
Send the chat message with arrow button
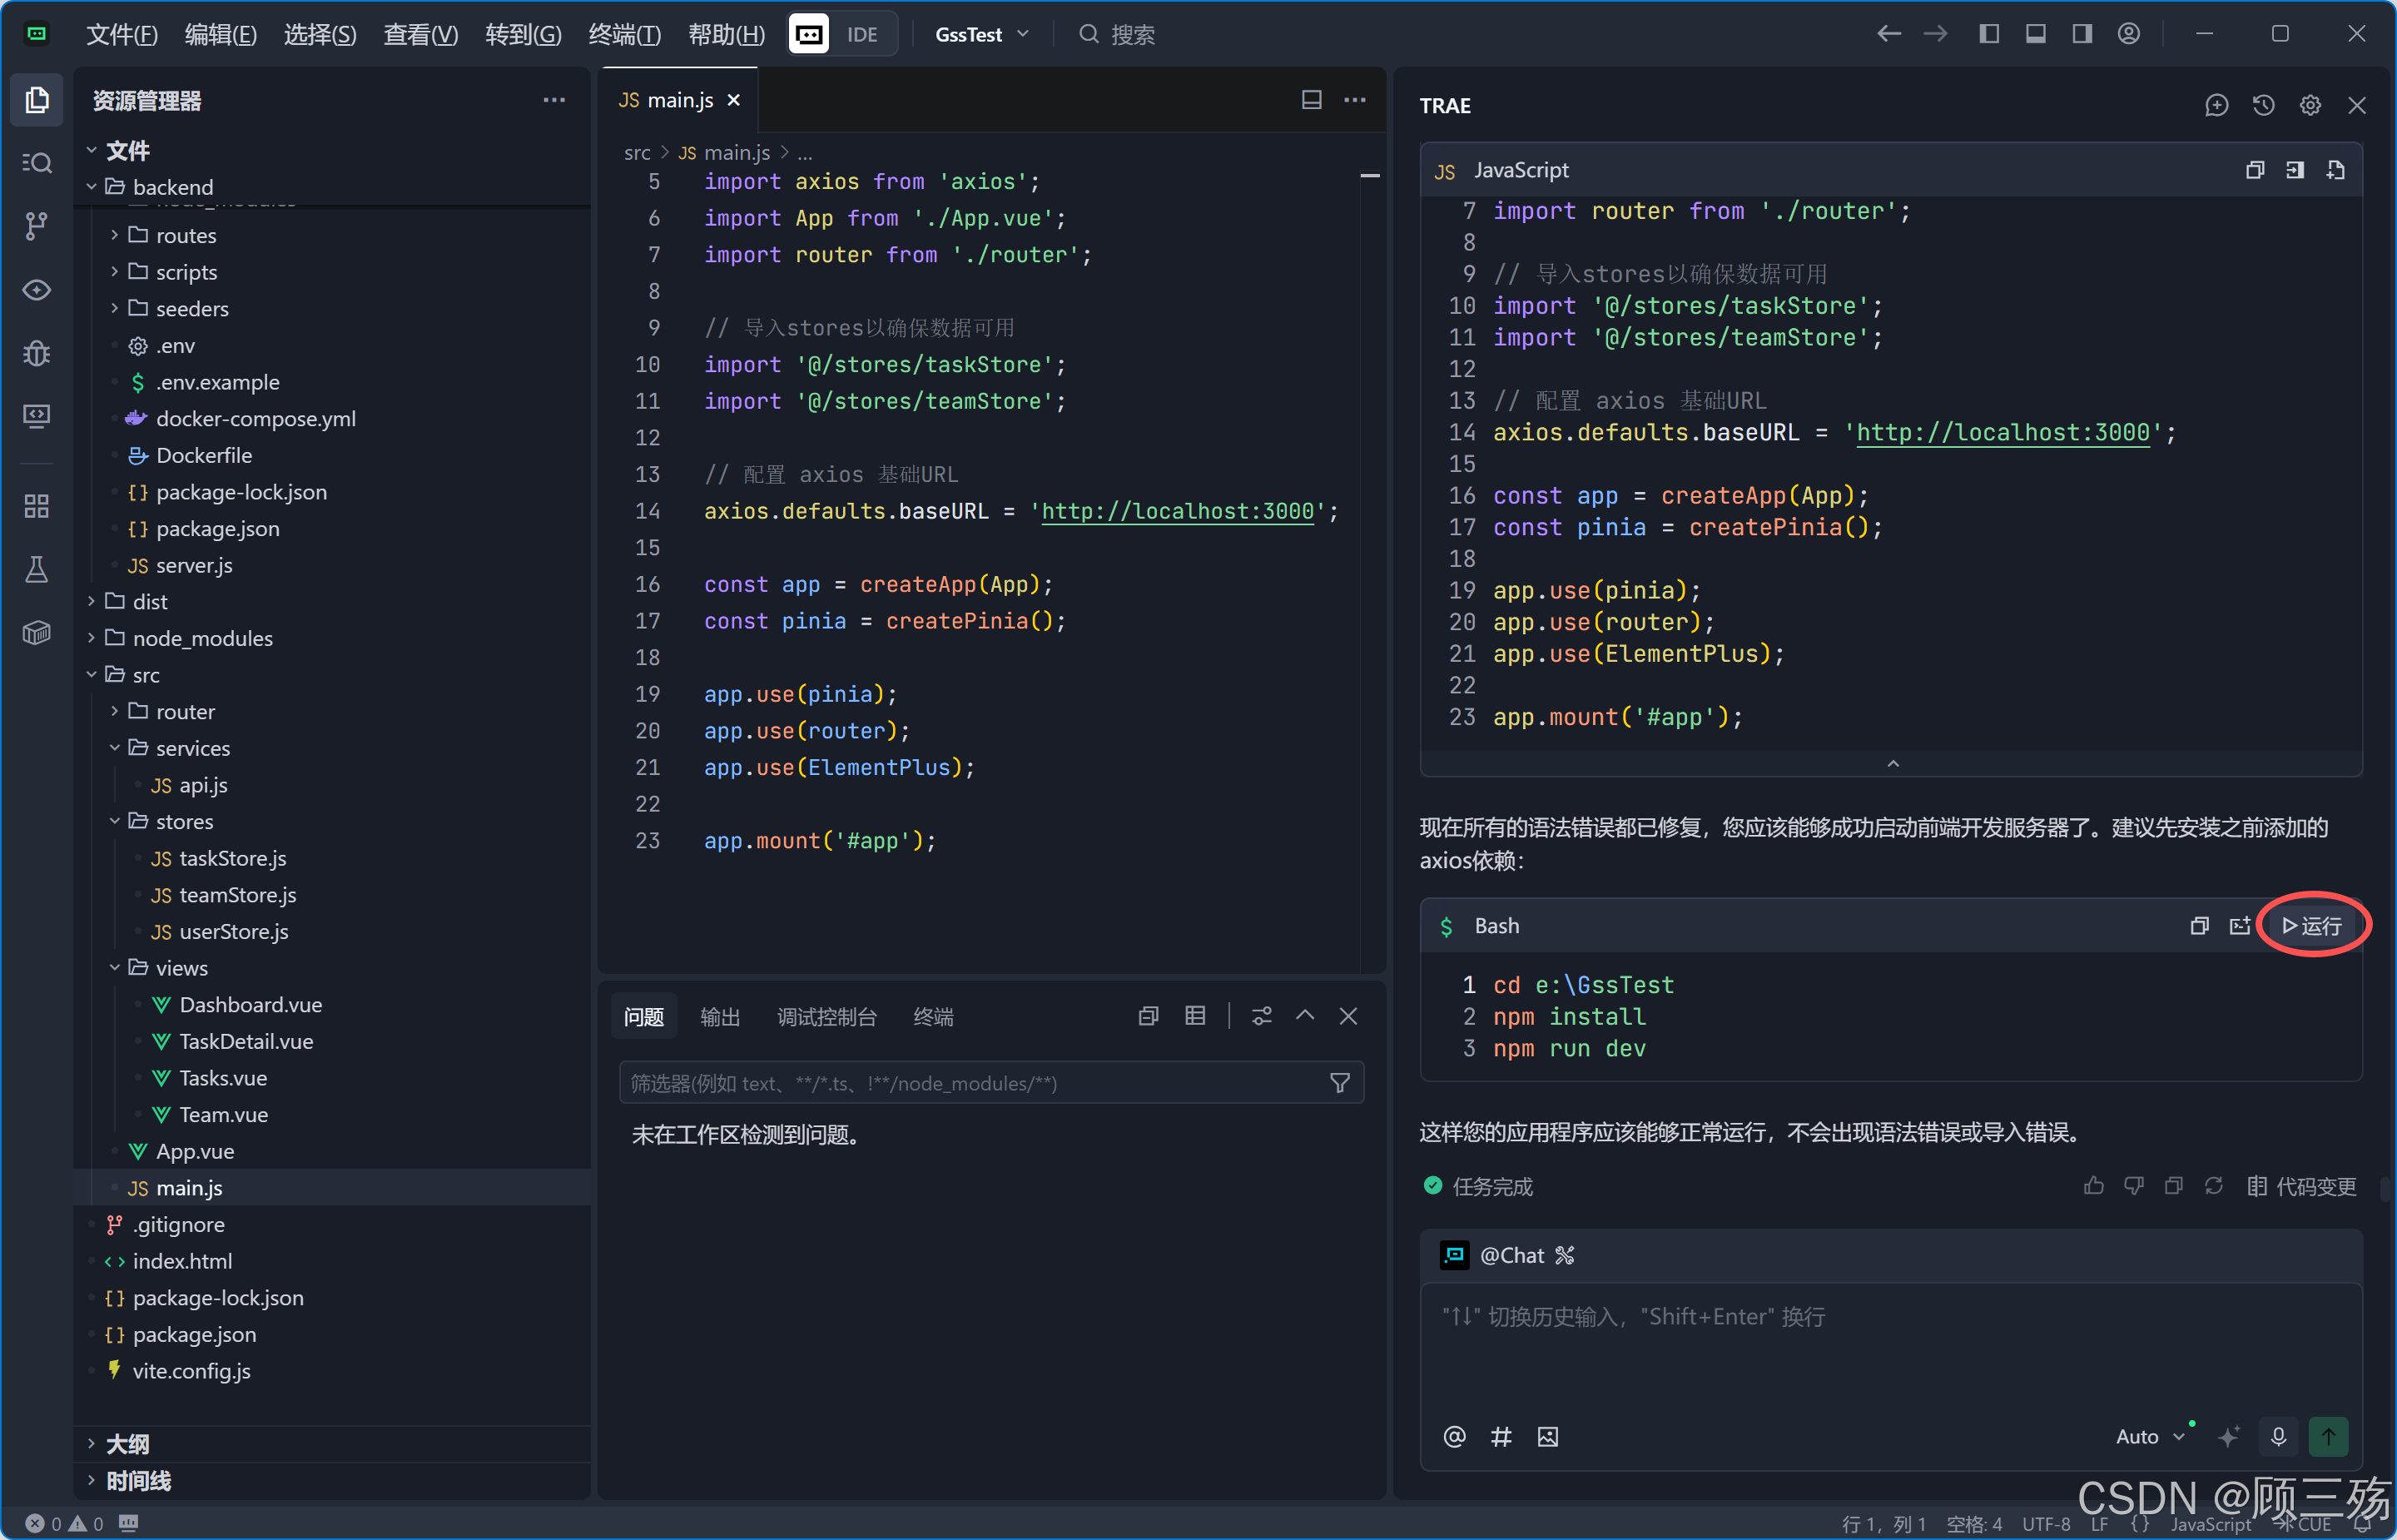[2328, 1436]
